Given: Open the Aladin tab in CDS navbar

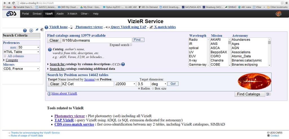Looking at the screenshot, I should tap(60, 14).
